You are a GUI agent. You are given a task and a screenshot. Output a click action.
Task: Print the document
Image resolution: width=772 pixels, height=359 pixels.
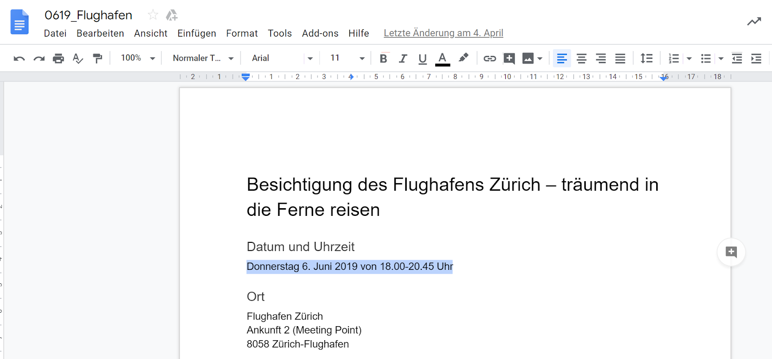[58, 58]
